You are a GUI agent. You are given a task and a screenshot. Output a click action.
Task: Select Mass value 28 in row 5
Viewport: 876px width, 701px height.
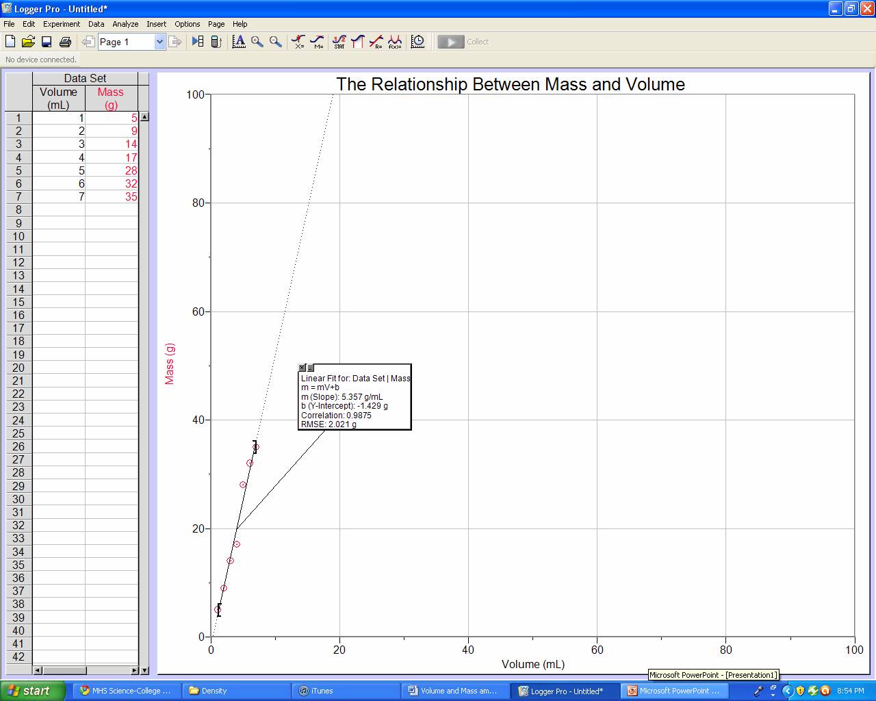[x=112, y=170]
